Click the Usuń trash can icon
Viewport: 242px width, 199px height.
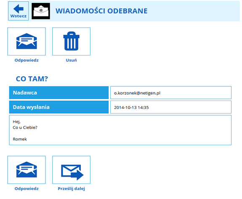point(71,42)
